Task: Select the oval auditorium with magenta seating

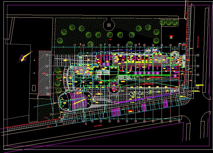Action: coord(75,100)
